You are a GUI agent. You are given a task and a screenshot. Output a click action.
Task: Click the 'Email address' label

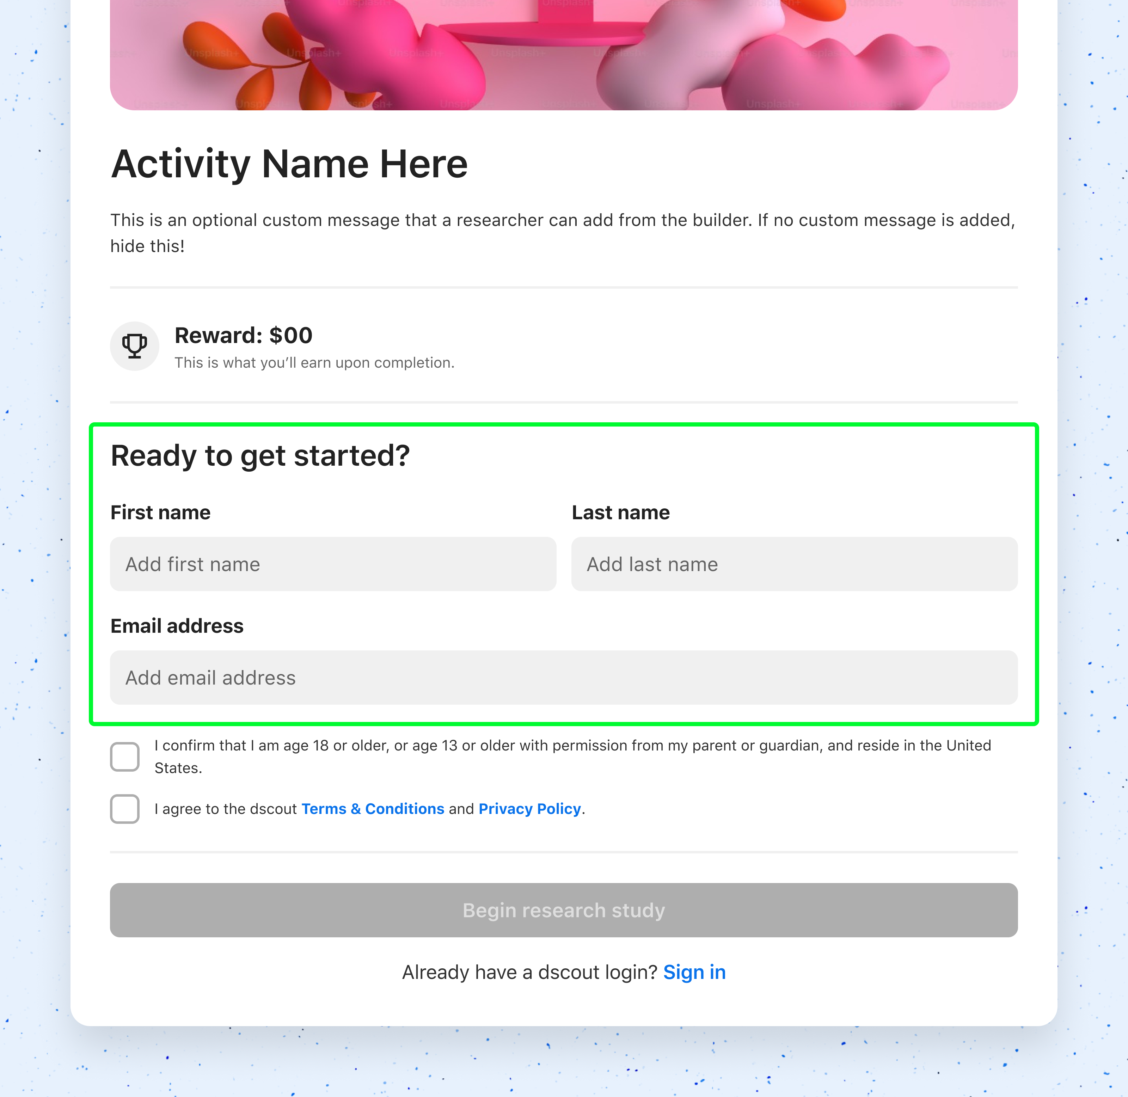pos(177,626)
